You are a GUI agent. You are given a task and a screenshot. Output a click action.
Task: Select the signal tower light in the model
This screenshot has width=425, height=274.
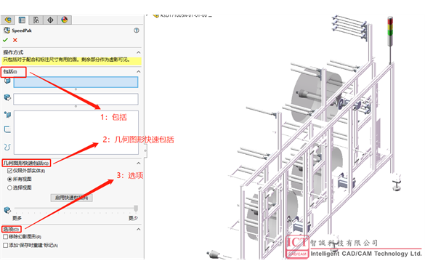click(390, 31)
